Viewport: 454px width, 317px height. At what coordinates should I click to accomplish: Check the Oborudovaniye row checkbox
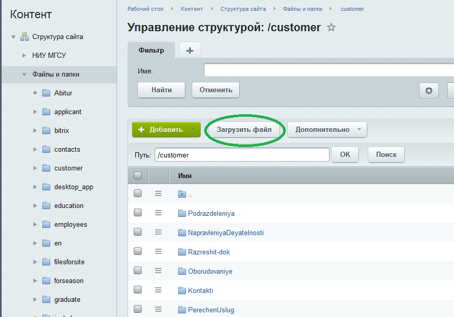point(137,270)
